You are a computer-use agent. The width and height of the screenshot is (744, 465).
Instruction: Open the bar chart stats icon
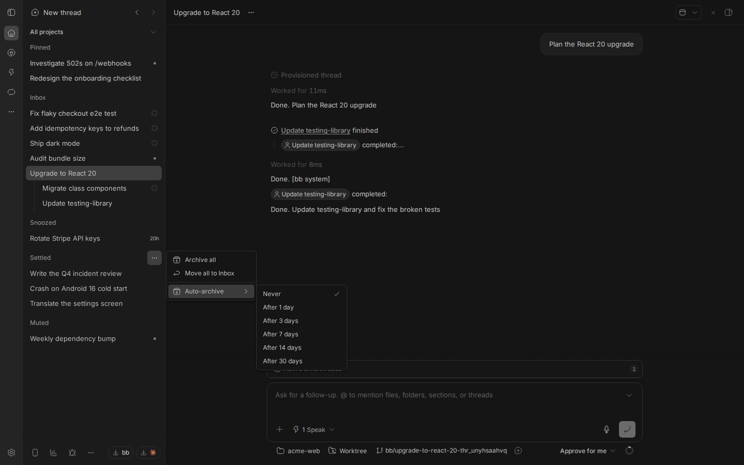(54, 453)
